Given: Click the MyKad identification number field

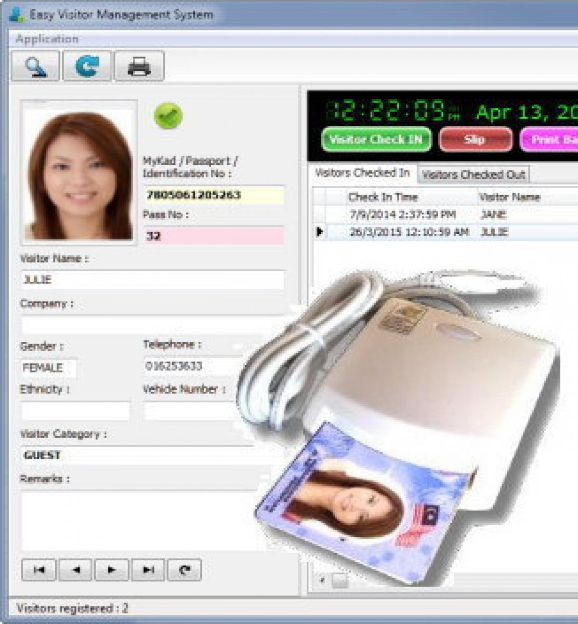Looking at the screenshot, I should [213, 195].
